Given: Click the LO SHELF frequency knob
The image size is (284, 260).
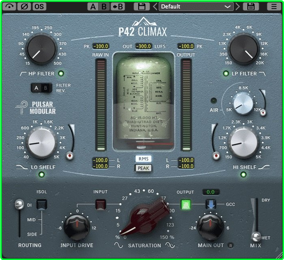Looking at the screenshot, I should click(x=41, y=143).
